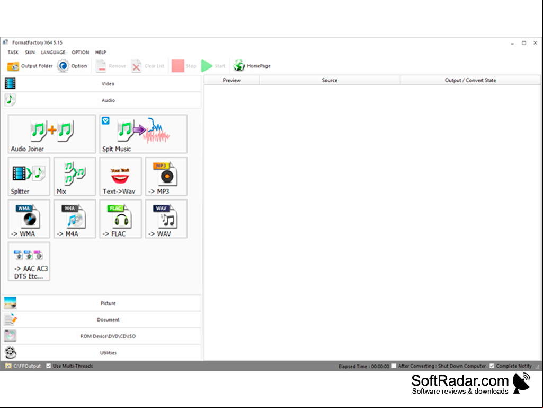Click the Remove toolbar button
The width and height of the screenshot is (543, 408).
(111, 66)
